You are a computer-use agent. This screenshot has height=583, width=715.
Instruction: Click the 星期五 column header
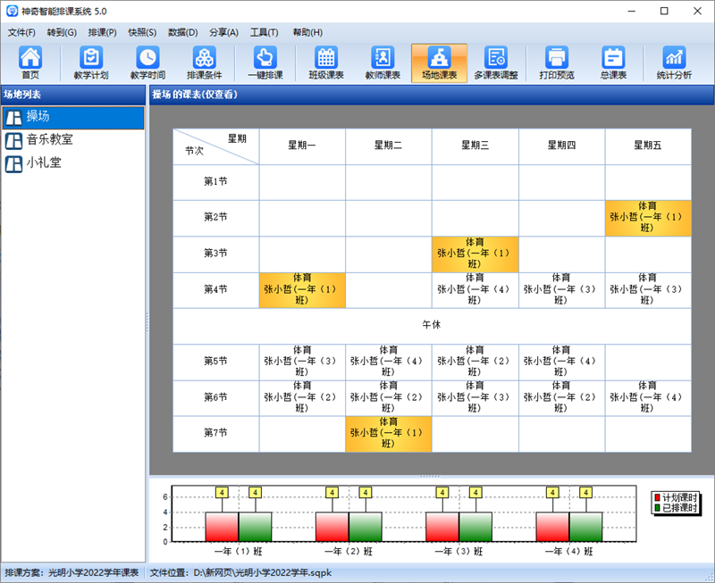pos(648,146)
